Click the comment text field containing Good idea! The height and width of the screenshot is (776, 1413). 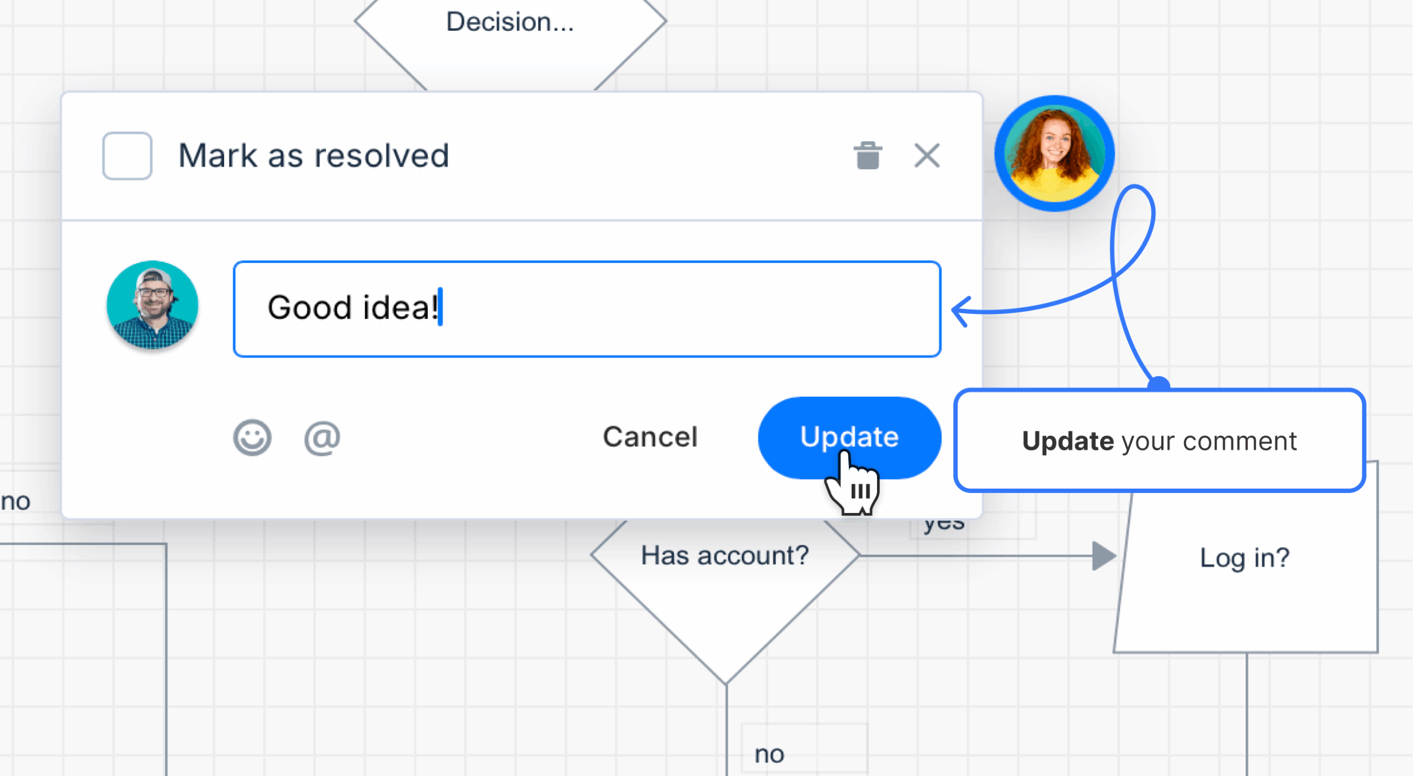tap(587, 309)
